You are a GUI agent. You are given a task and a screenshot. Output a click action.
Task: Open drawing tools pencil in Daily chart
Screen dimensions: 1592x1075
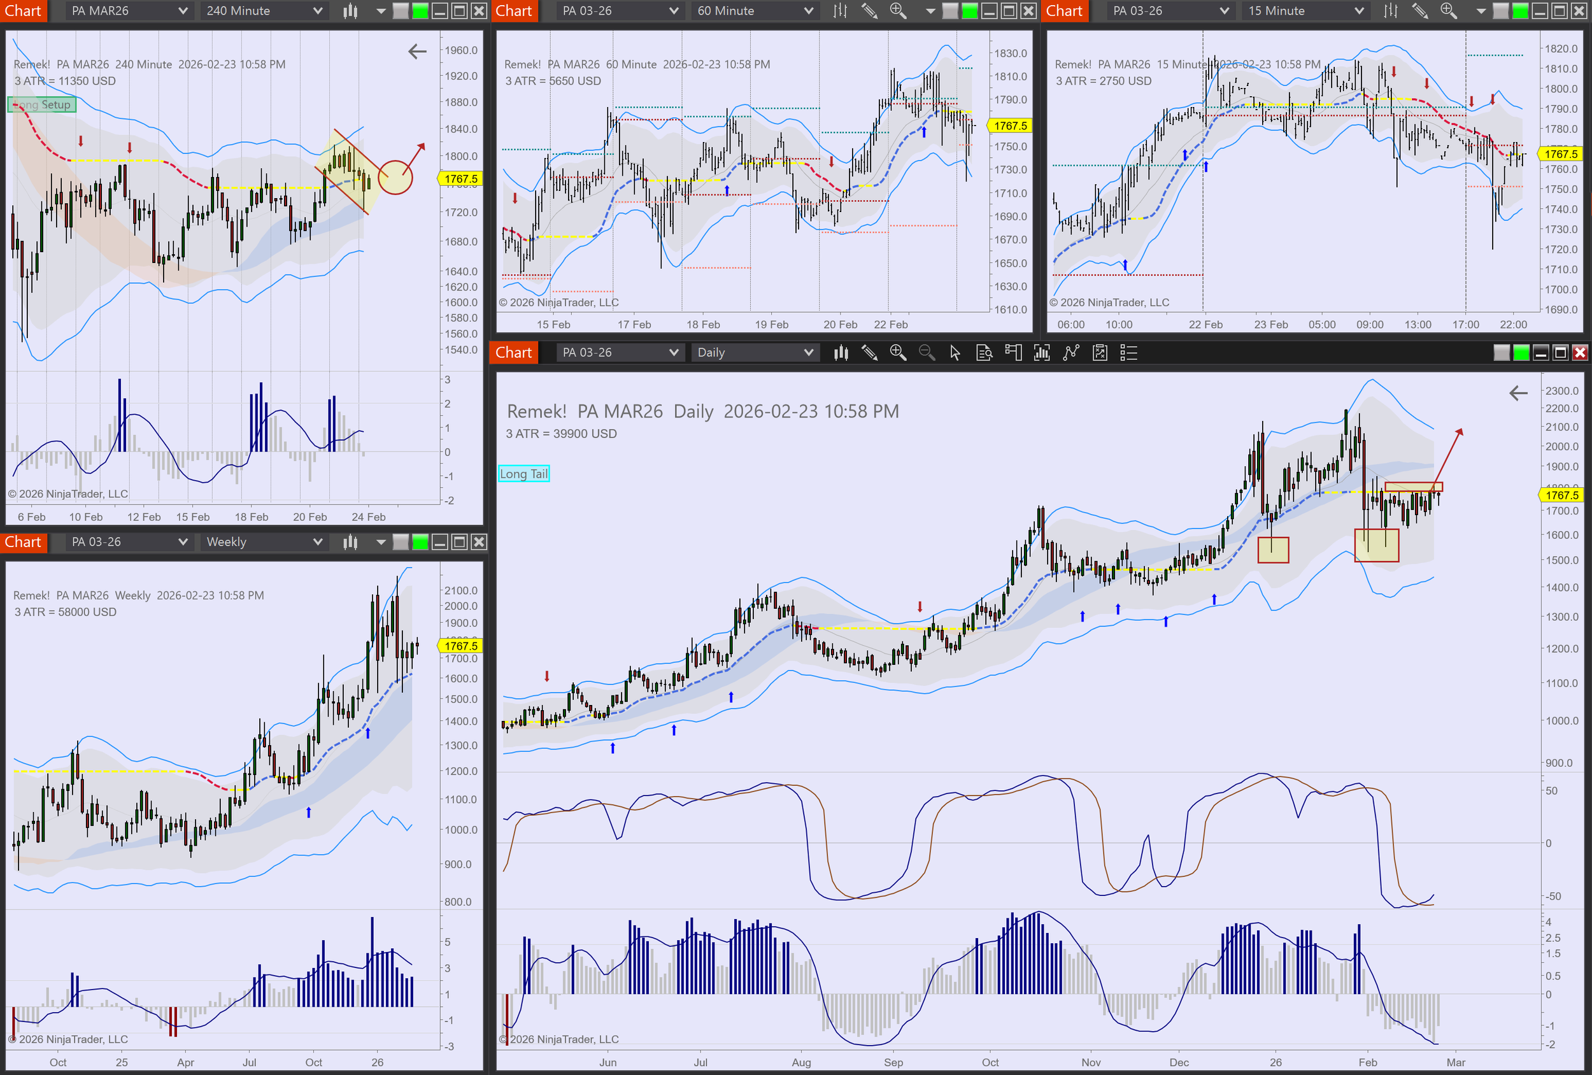coord(869,353)
